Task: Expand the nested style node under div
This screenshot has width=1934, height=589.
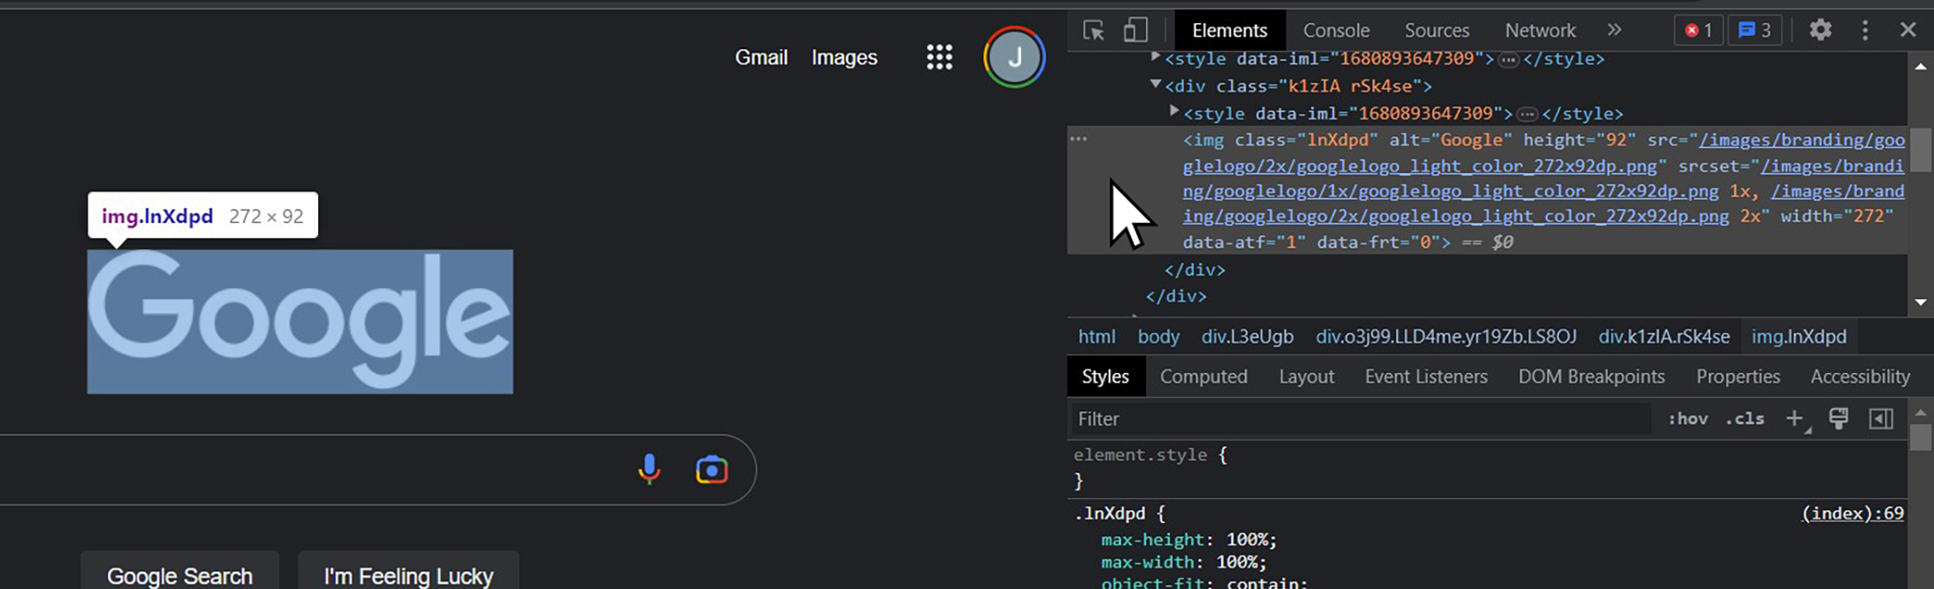Action: click(x=1174, y=112)
